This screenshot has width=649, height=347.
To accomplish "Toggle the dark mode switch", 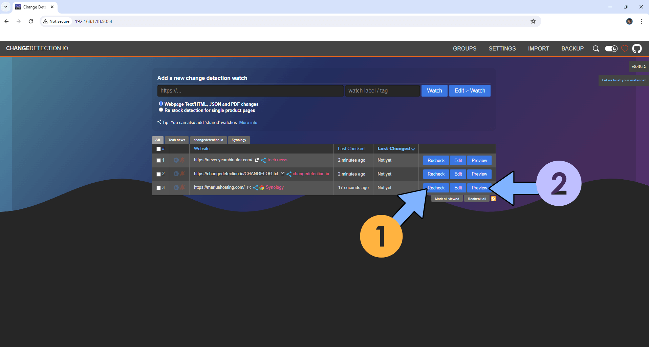I will [611, 49].
